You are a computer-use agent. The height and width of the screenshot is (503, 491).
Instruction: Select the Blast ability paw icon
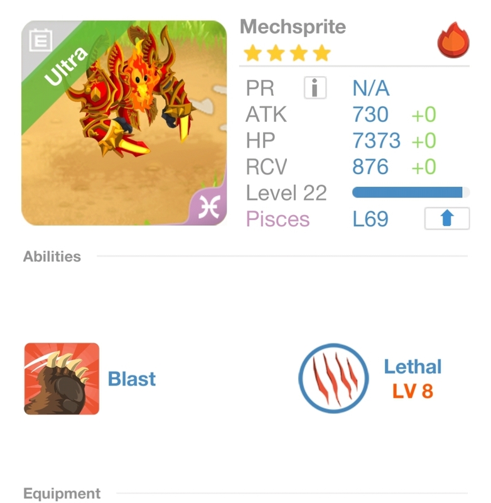point(62,379)
